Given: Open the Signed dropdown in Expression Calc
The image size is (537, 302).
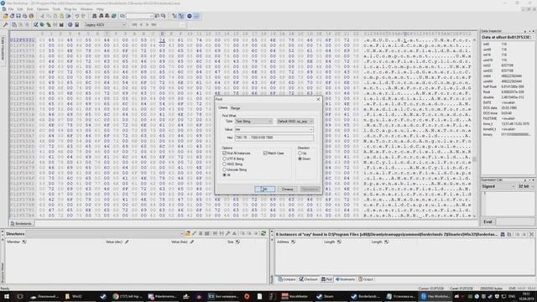Looking at the screenshot, I should click(x=498, y=186).
